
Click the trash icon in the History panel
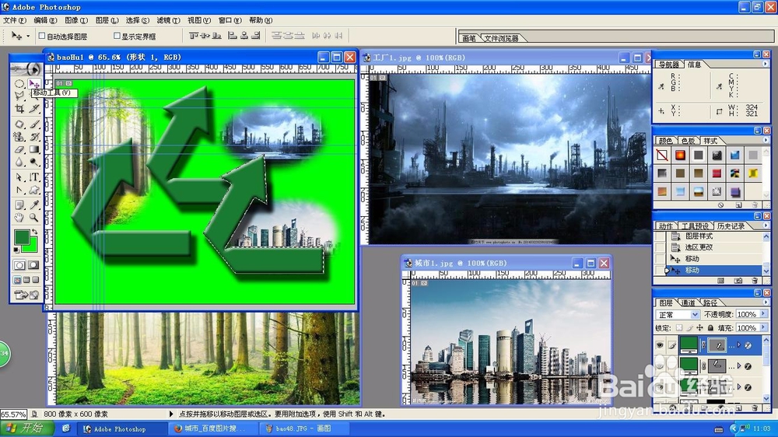755,281
